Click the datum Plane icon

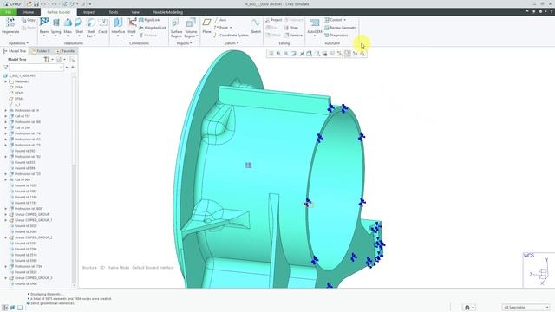tap(206, 23)
